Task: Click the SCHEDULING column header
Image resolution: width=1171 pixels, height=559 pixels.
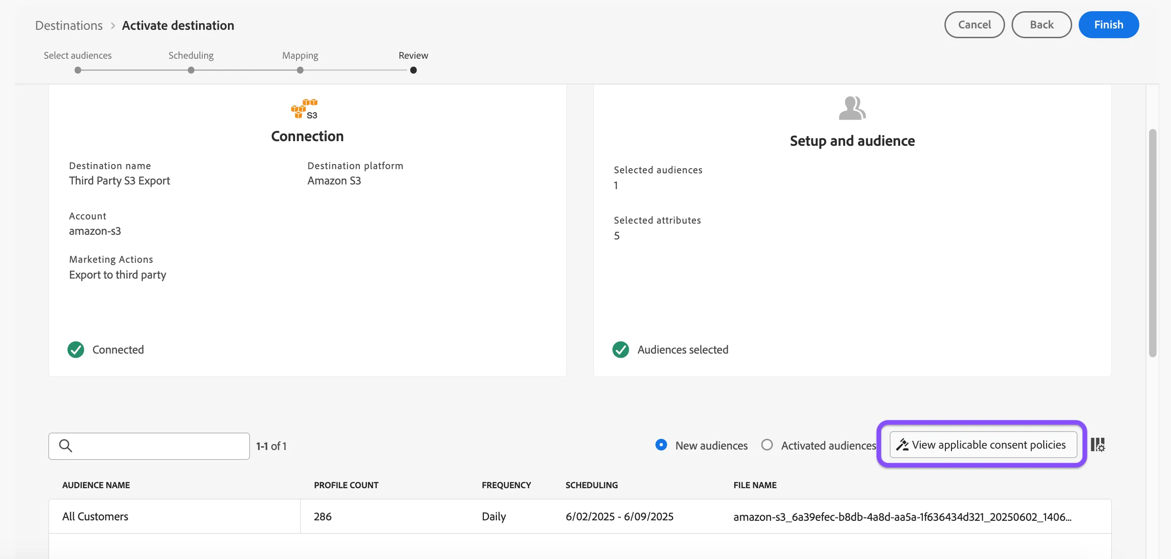Action: [592, 485]
